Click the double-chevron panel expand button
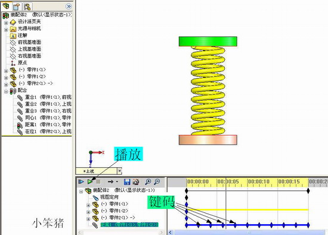 69,7
